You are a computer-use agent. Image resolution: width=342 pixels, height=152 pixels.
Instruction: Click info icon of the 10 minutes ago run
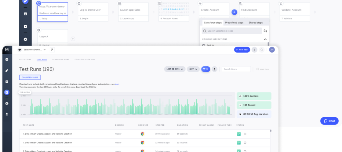click(245, 134)
